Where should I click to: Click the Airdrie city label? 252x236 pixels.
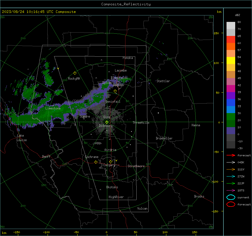pos(110,150)
